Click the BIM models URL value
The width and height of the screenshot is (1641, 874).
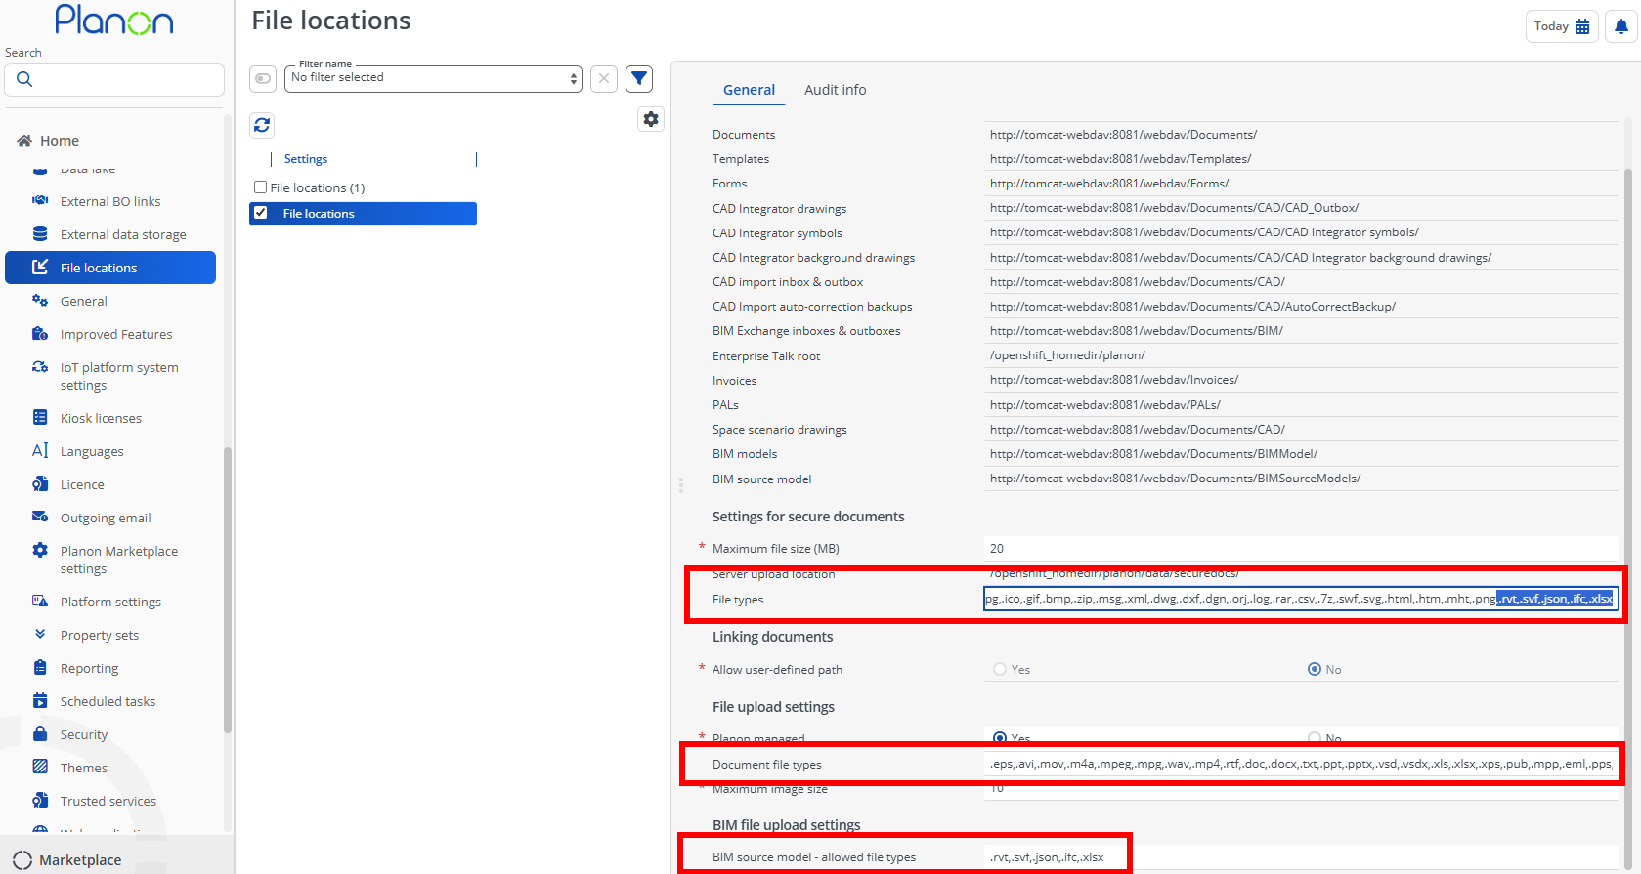(1153, 454)
